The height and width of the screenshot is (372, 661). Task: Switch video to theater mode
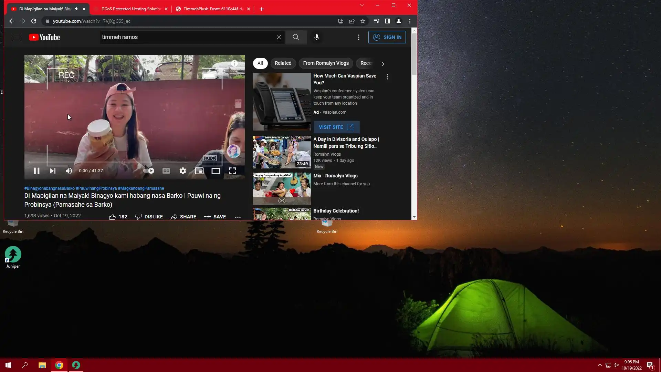(x=216, y=171)
